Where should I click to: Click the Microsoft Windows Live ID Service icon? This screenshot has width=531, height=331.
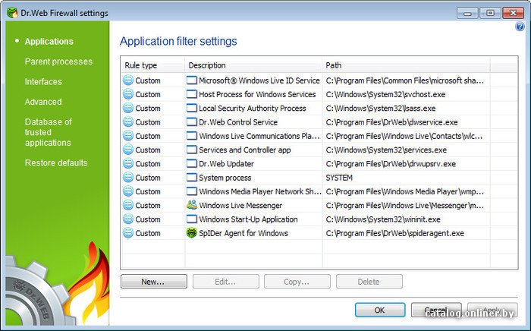coord(191,80)
